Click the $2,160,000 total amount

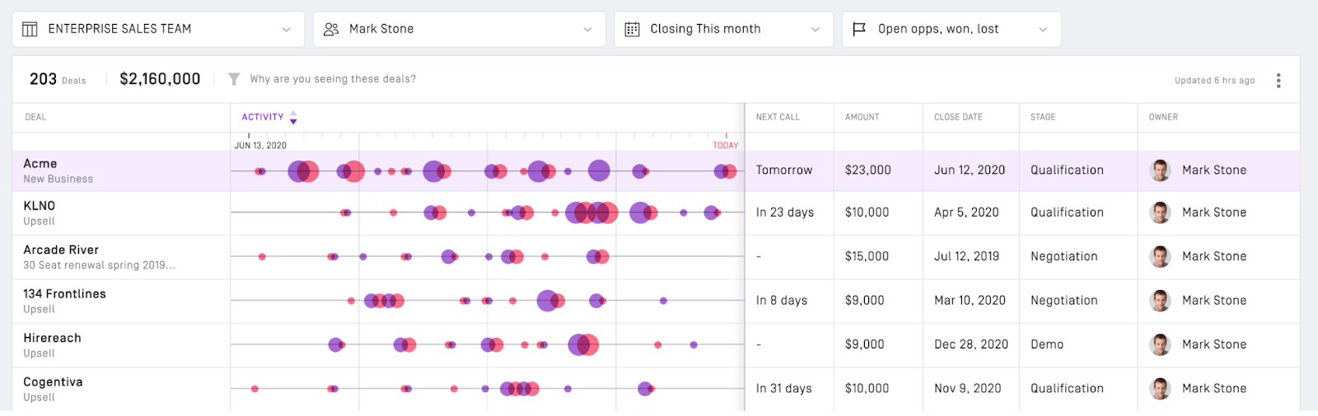pos(160,79)
